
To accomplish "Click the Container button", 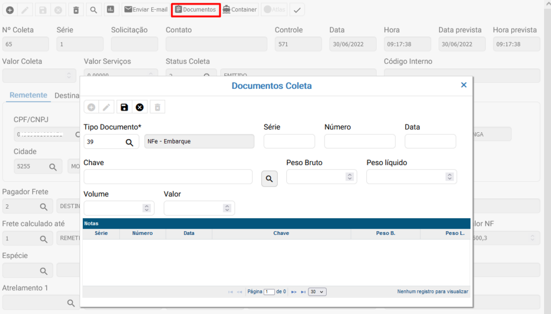I will (239, 10).
